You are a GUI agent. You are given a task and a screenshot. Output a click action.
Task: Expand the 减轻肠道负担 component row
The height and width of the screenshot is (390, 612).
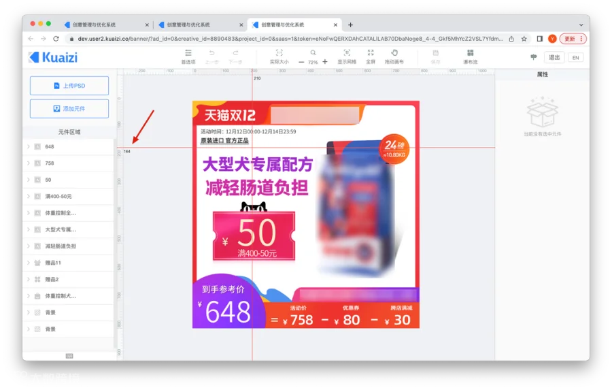(x=29, y=246)
